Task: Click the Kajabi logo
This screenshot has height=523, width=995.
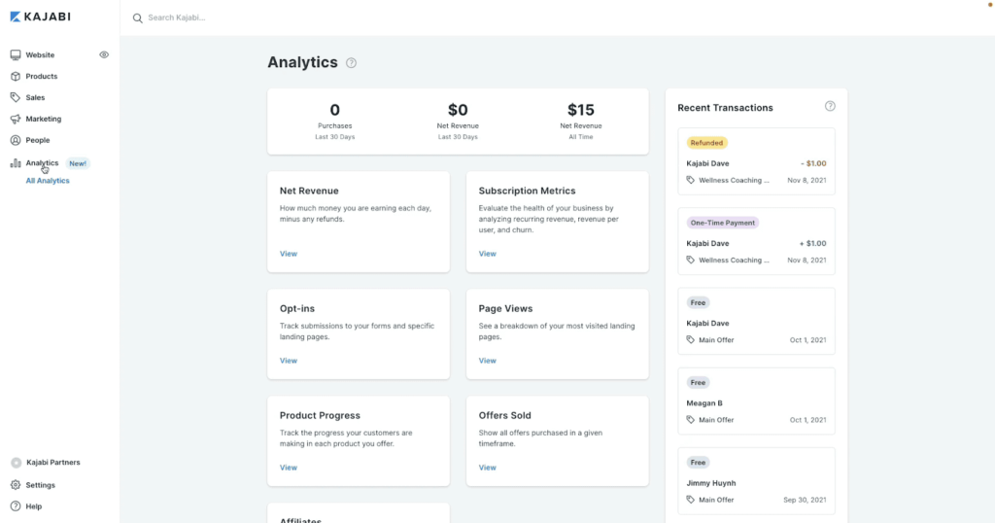Action: click(40, 17)
